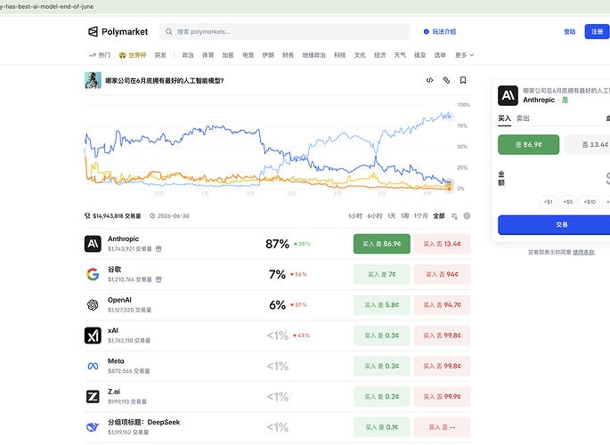Click the clock end-date icon
The height and width of the screenshot is (445, 610).
tap(152, 215)
